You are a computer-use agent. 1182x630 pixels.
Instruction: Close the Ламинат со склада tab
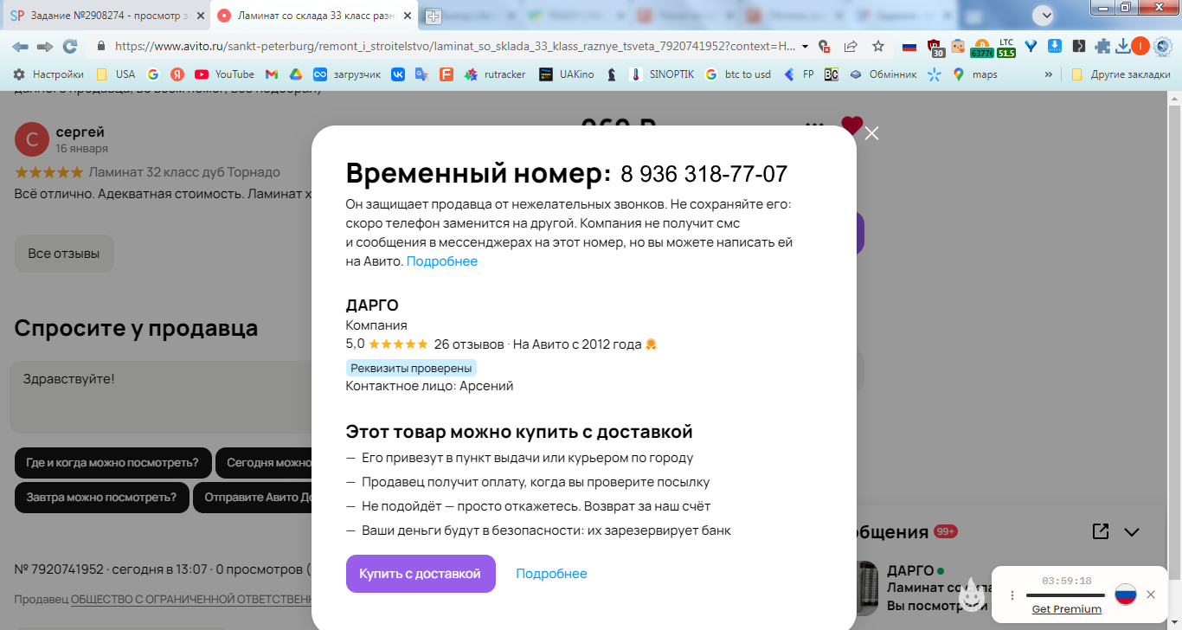click(x=408, y=16)
